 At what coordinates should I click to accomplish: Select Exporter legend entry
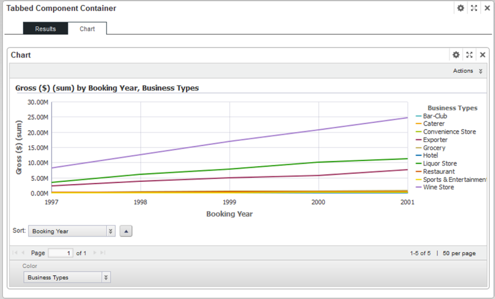[431, 140]
